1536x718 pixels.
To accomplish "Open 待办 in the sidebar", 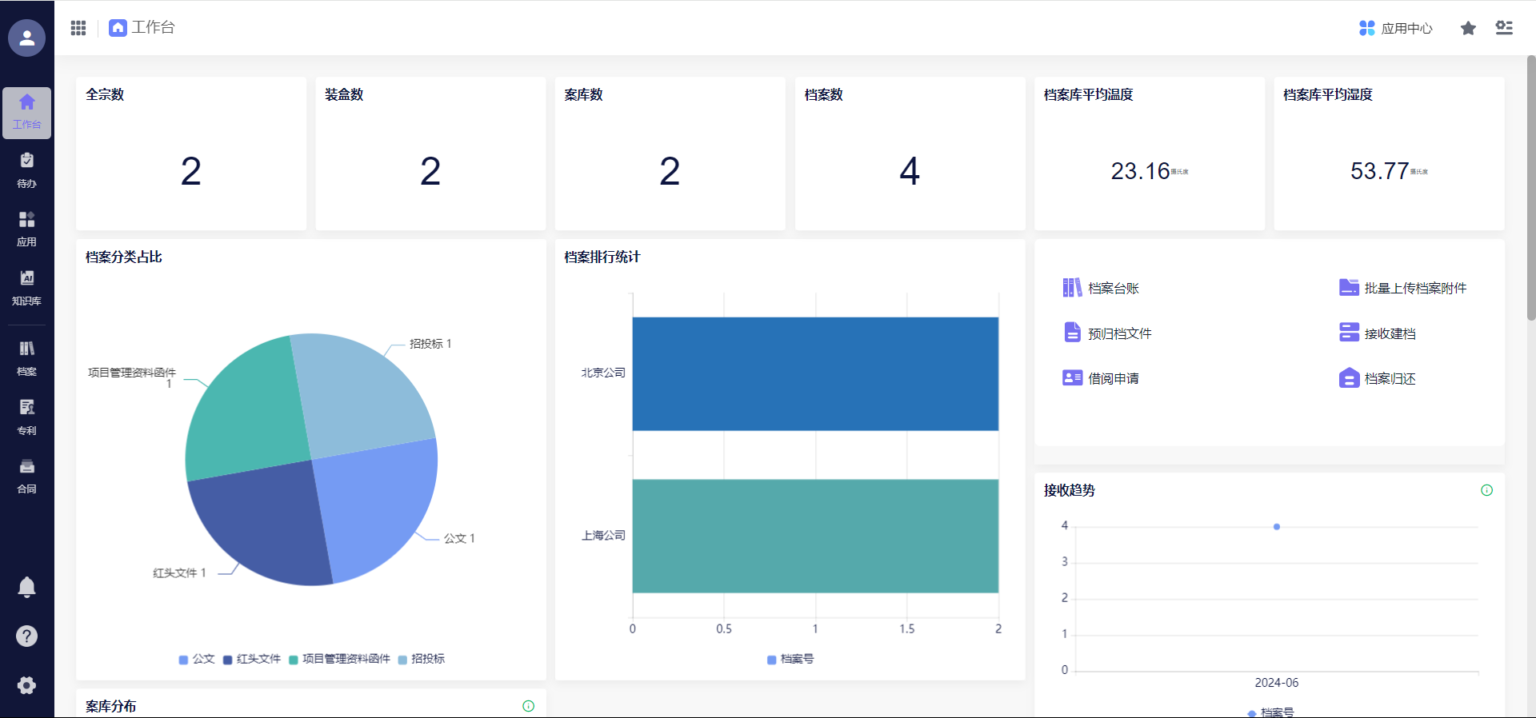I will 26,170.
